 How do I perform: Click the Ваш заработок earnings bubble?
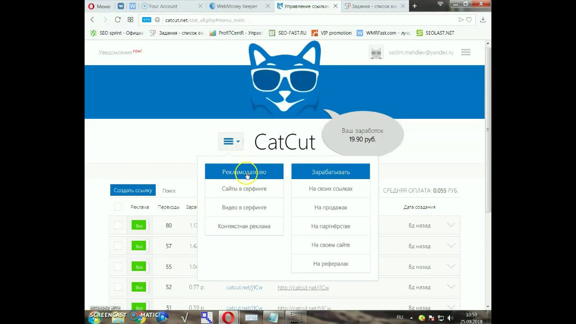click(363, 135)
